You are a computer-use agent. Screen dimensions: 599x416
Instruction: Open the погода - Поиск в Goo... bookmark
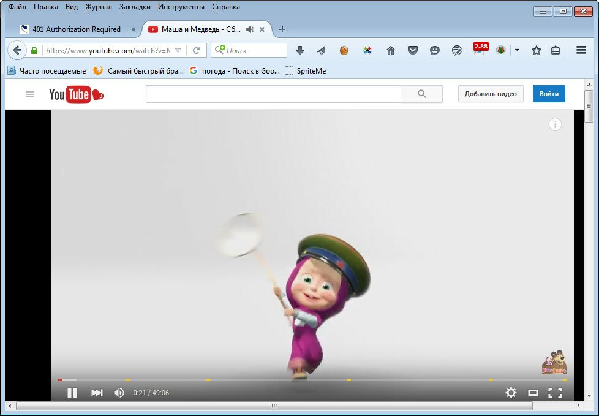(x=235, y=70)
